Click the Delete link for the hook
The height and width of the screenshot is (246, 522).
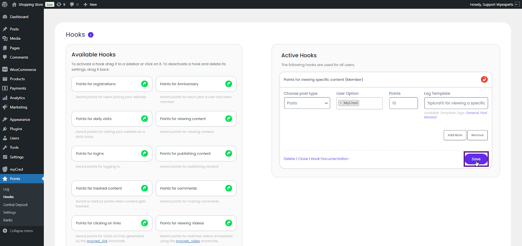(289, 159)
